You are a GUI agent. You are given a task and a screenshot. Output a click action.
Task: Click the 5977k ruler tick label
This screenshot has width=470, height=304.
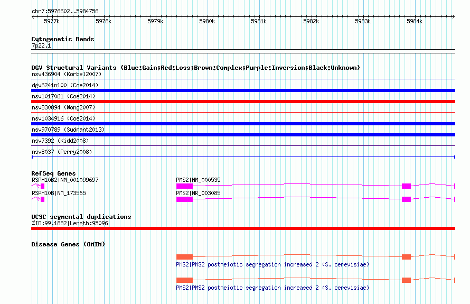click(x=52, y=21)
